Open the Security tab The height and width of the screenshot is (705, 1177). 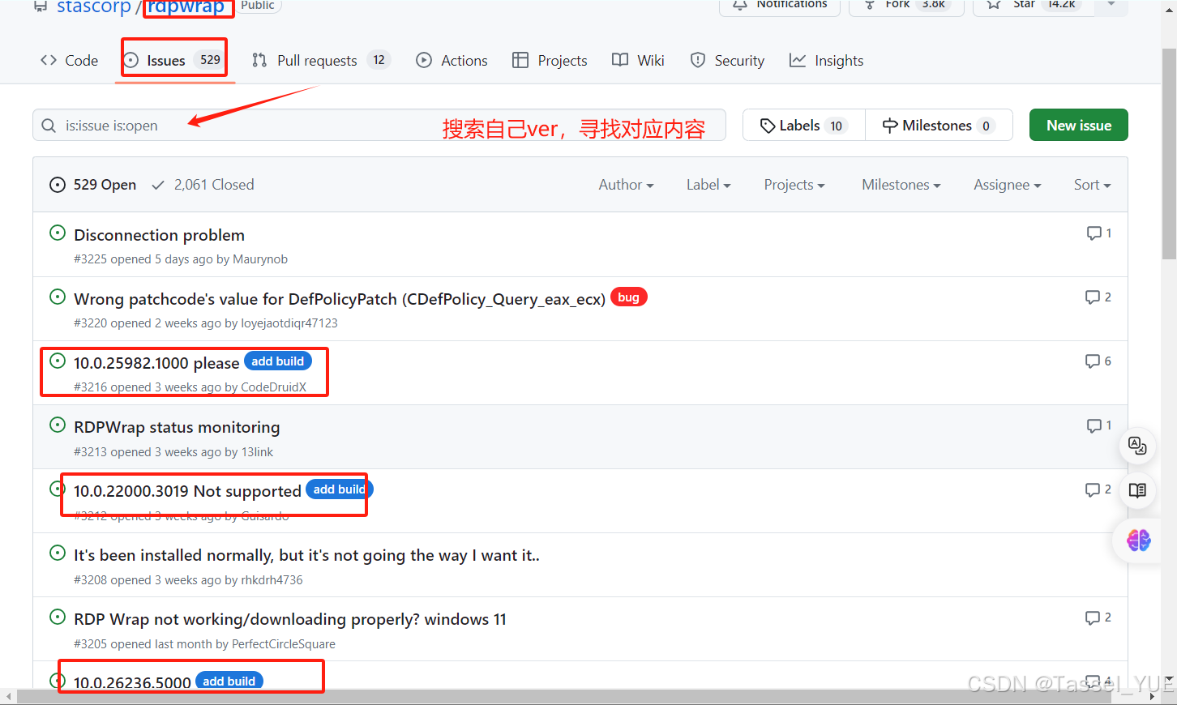click(727, 61)
